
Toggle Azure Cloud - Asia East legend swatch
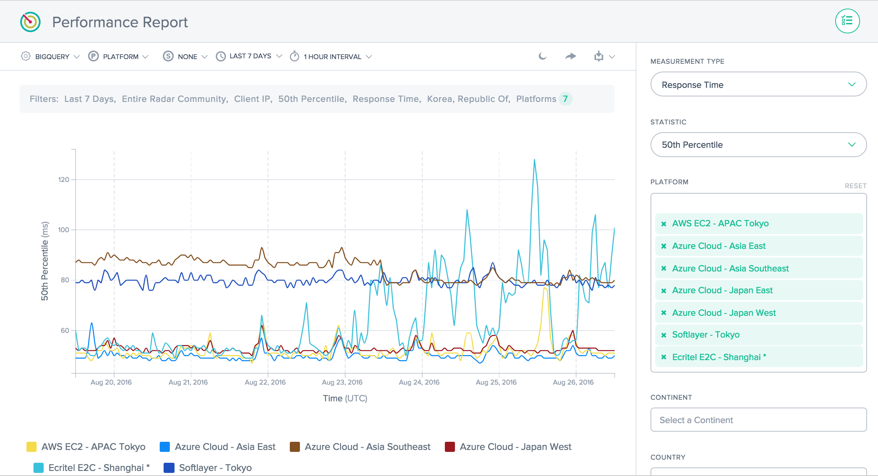[x=165, y=447]
